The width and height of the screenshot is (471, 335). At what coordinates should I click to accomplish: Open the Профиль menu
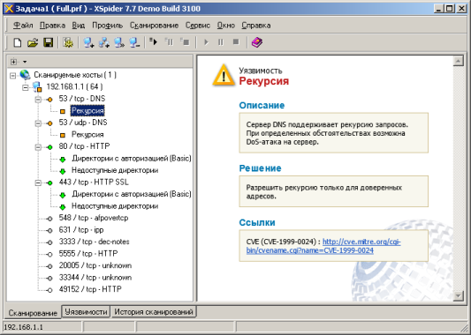pyautogui.click(x=107, y=26)
